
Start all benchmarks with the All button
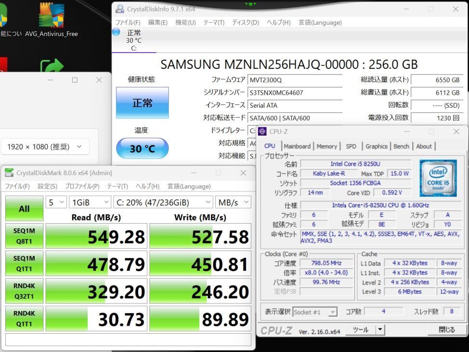[x=24, y=208]
